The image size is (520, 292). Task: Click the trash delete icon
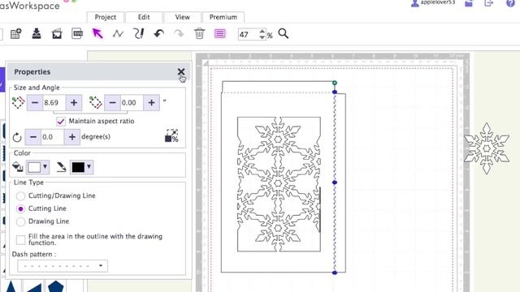pos(199,34)
